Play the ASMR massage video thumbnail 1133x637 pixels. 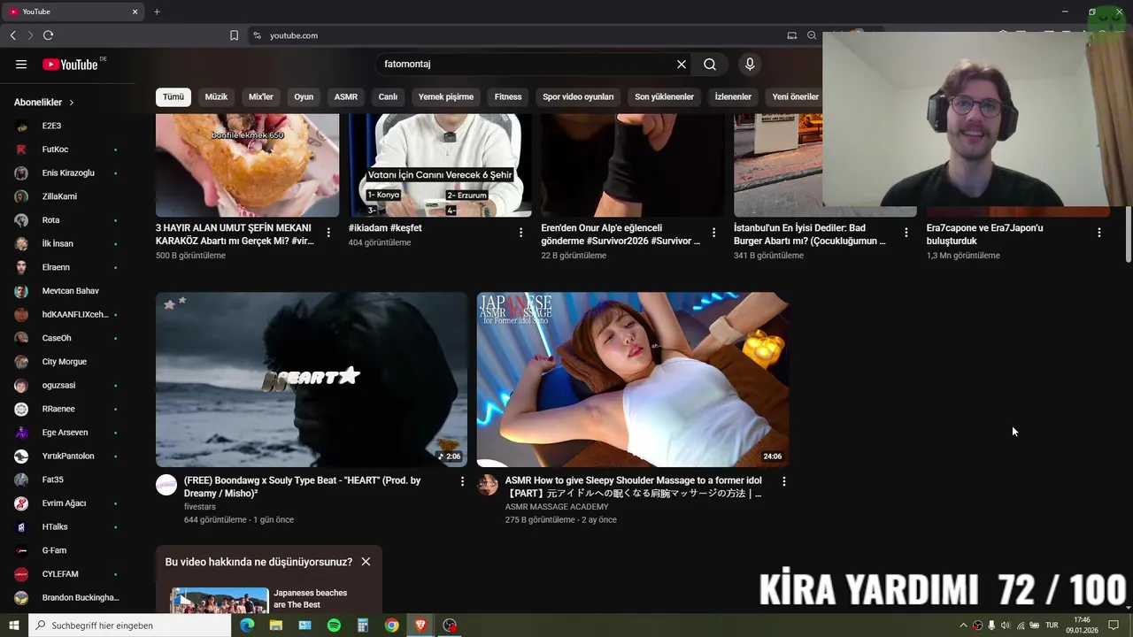[x=633, y=380]
